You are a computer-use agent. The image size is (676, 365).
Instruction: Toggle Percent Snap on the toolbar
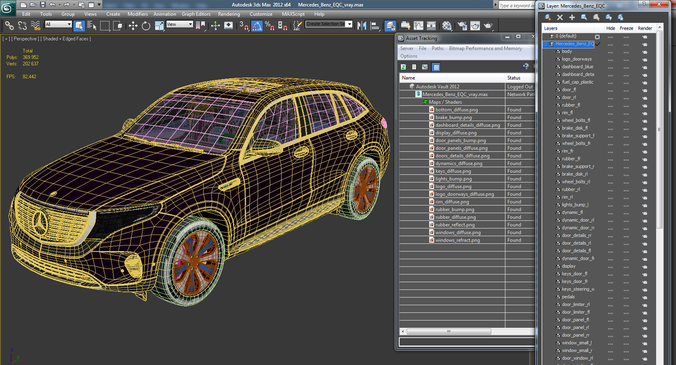(x=269, y=26)
